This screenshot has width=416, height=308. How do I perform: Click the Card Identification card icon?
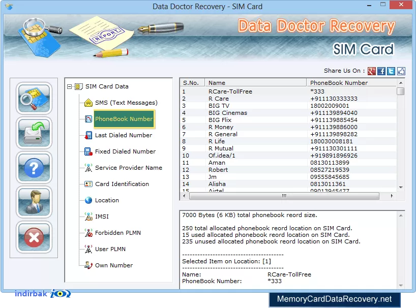pos(88,184)
